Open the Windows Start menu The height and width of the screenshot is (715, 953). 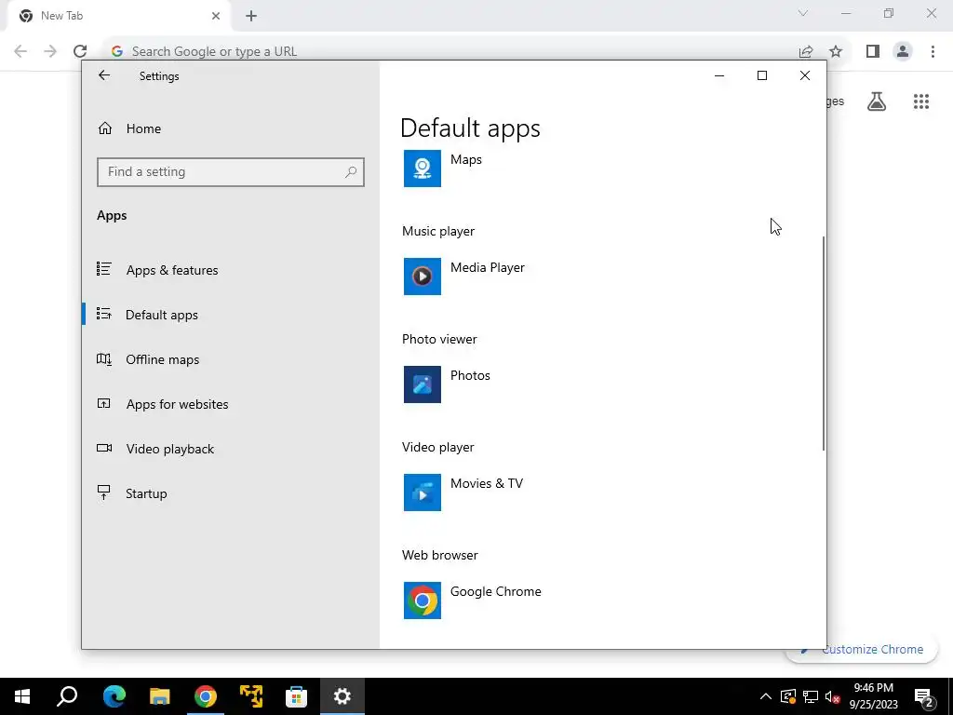[x=22, y=696]
